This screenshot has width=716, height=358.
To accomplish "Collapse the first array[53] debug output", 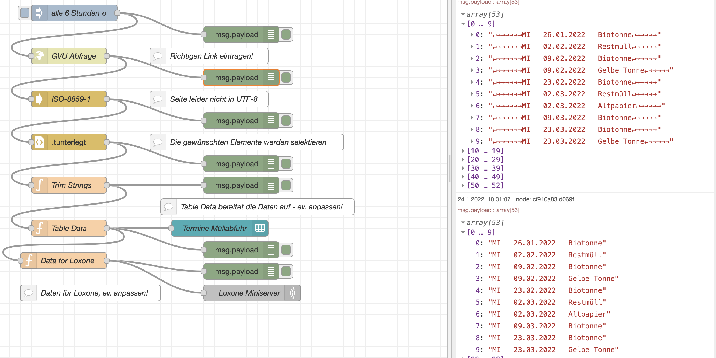I will [463, 14].
